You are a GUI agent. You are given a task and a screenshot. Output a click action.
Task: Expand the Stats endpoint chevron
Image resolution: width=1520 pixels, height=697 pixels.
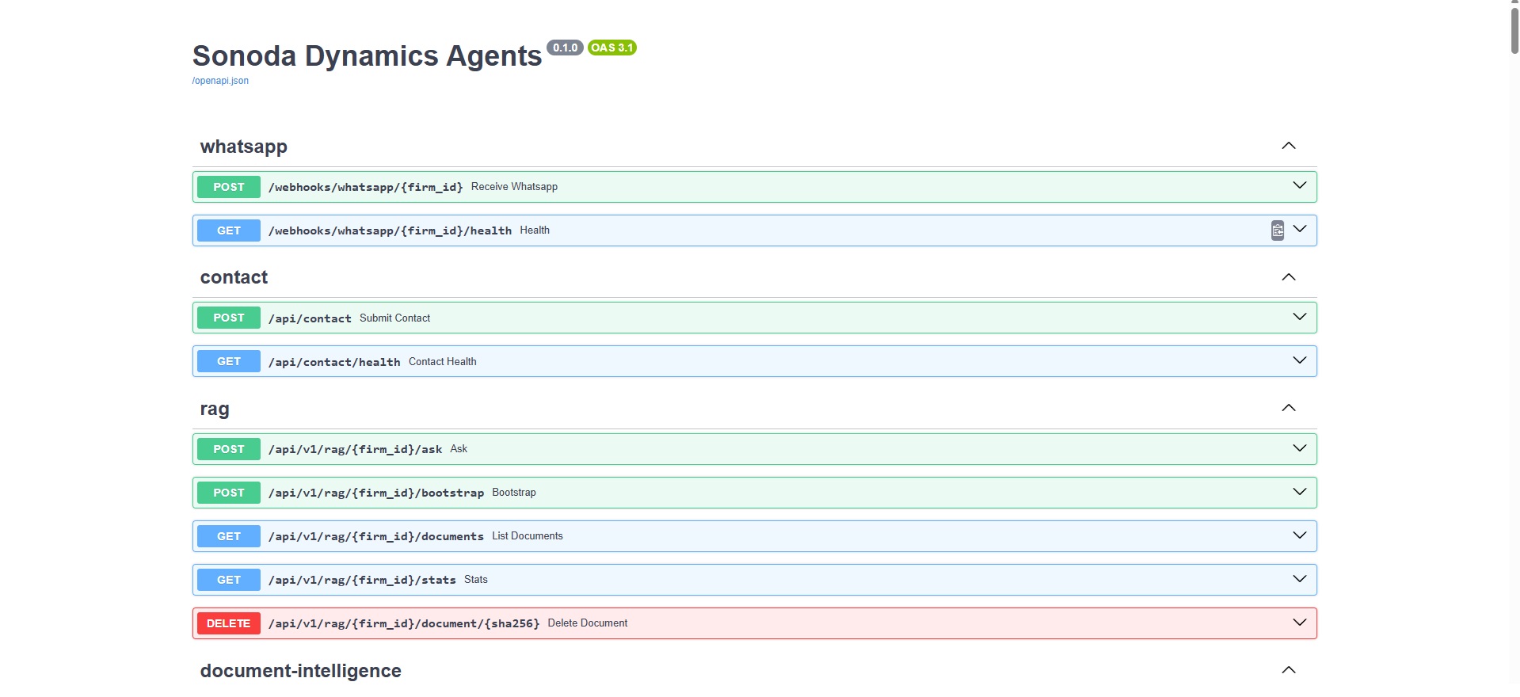pyautogui.click(x=1300, y=579)
